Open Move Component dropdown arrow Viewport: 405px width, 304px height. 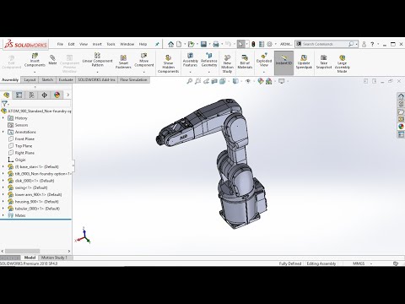pyautogui.click(x=143, y=72)
